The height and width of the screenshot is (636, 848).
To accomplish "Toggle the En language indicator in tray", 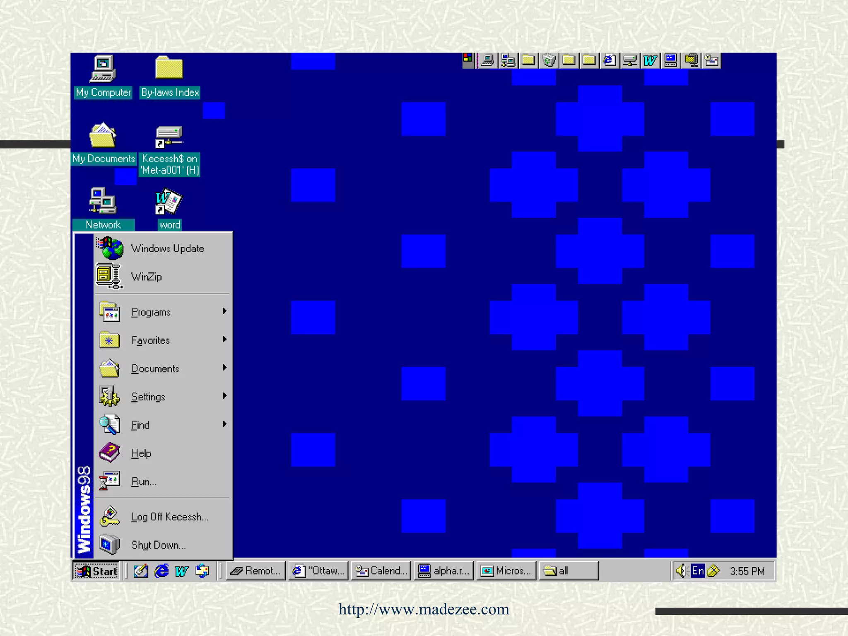I will pyautogui.click(x=698, y=571).
